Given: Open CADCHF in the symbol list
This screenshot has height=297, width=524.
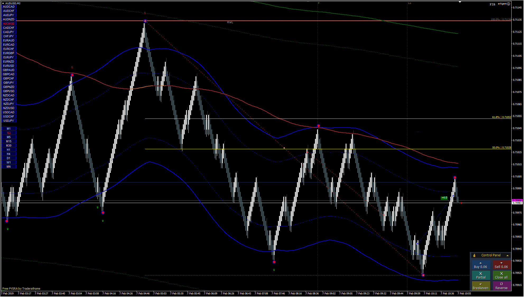Looking at the screenshot, I should pos(9,28).
